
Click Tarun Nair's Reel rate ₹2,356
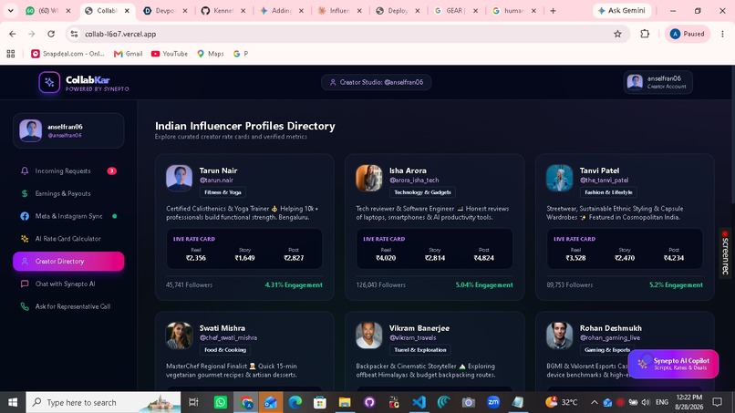click(195, 258)
